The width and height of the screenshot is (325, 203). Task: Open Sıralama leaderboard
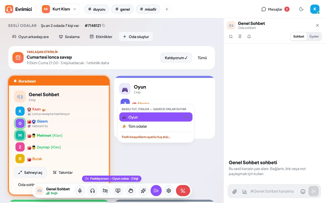tap(69, 37)
